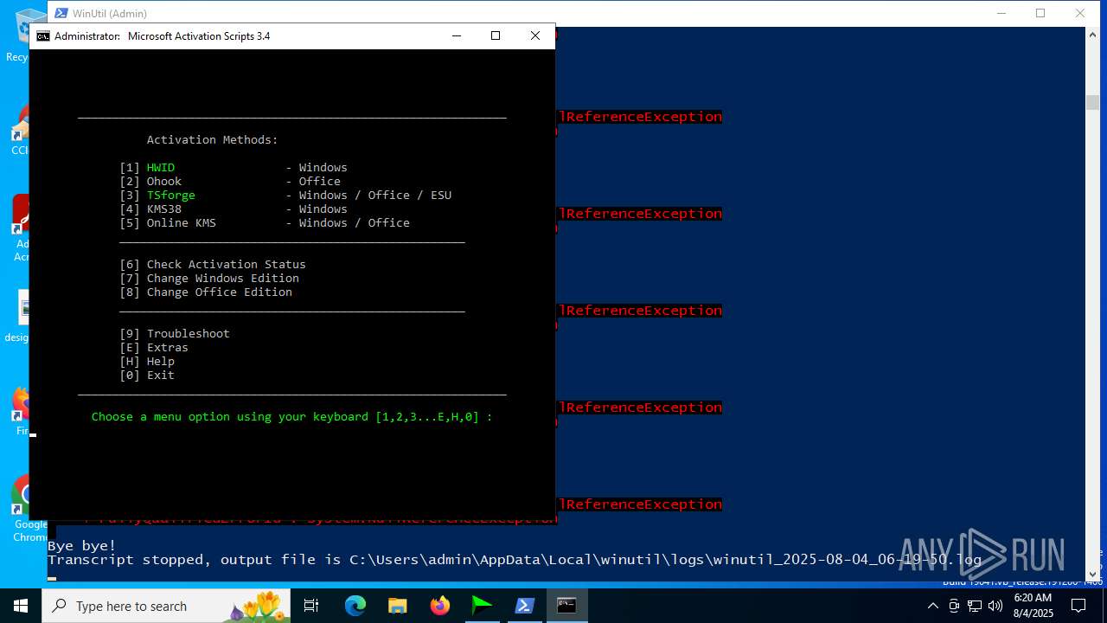Viewport: 1107px width, 623px height.
Task: Open the green arrow app on the taskbar
Action: [482, 606]
